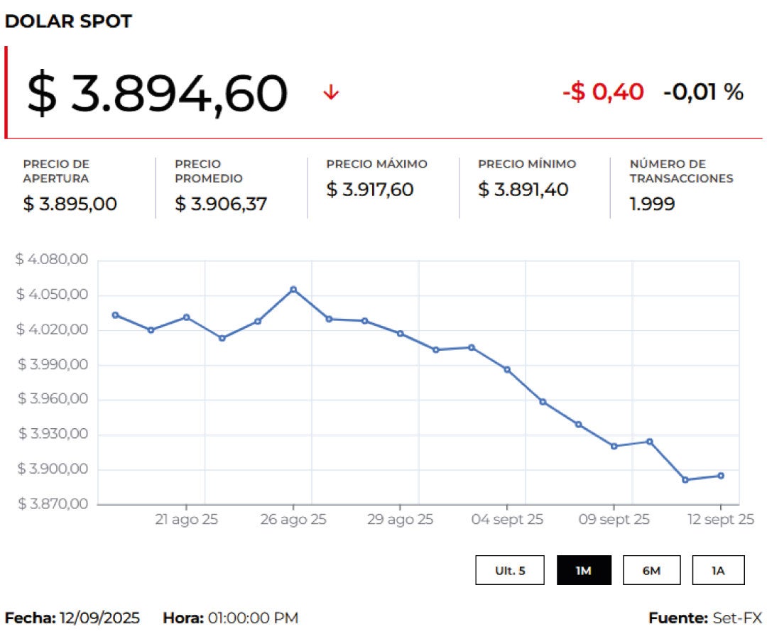This screenshot has height=639, width=767.
Task: Switch chart to the 1M range
Action: click(x=584, y=570)
